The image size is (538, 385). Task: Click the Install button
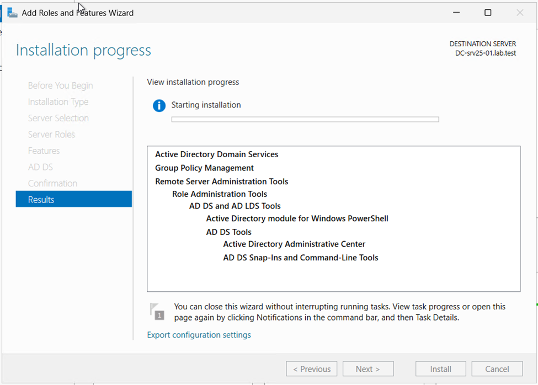(x=440, y=369)
